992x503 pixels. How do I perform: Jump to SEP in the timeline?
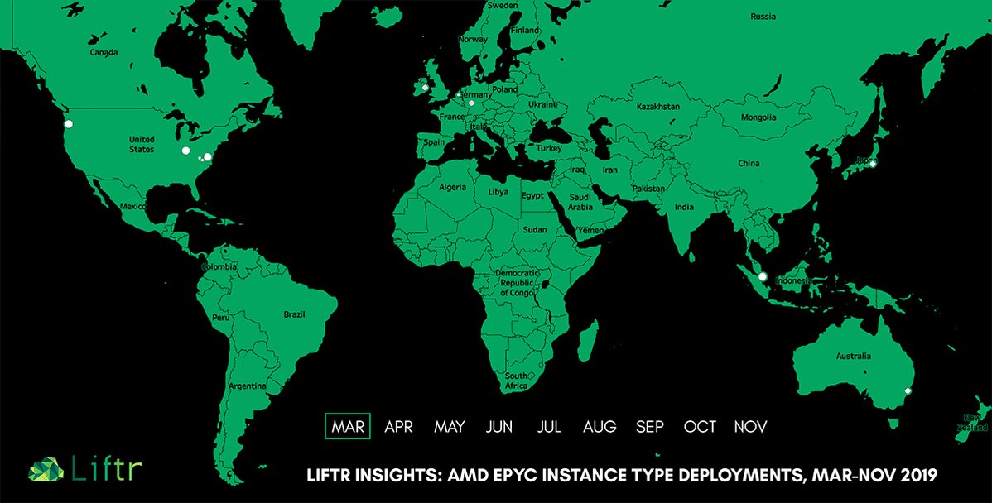point(650,427)
